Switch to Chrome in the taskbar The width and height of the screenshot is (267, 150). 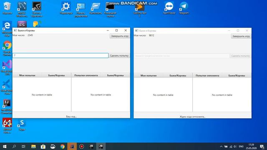pos(62,146)
